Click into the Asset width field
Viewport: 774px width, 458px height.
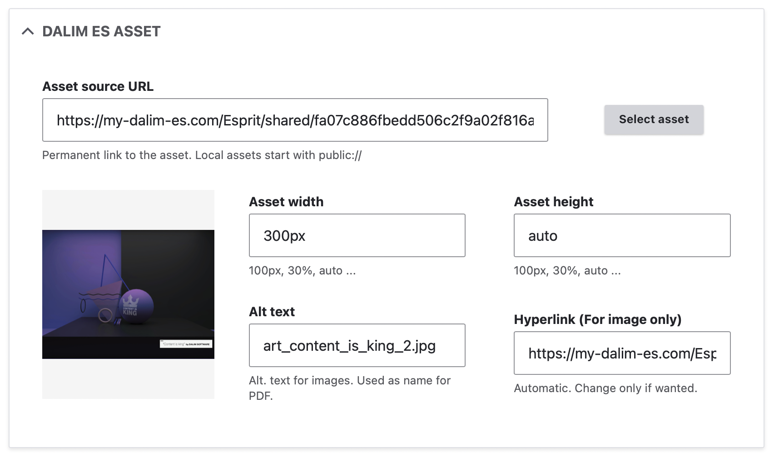coord(357,235)
